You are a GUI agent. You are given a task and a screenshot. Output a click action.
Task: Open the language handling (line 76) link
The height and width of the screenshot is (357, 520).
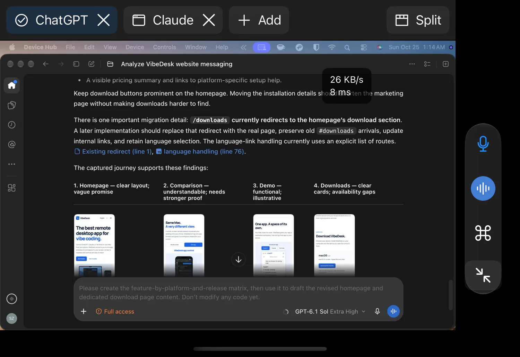[x=200, y=151]
